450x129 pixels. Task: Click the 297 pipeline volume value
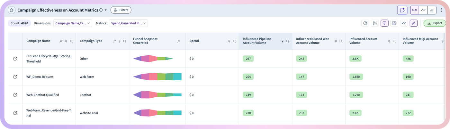(248, 59)
